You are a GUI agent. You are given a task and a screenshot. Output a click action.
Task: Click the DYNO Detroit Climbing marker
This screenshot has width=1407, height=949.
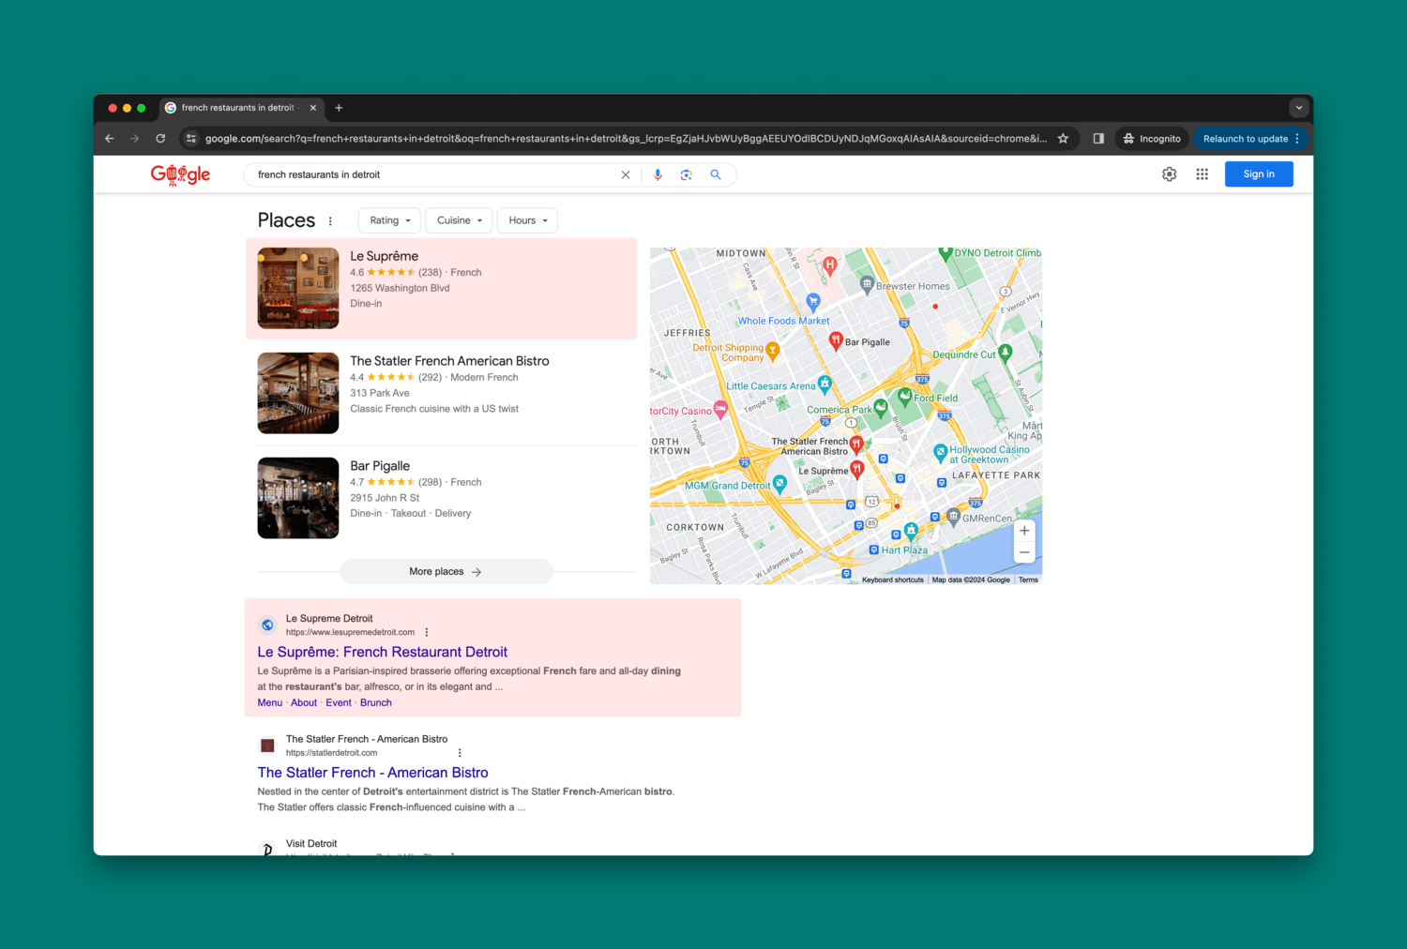click(946, 253)
